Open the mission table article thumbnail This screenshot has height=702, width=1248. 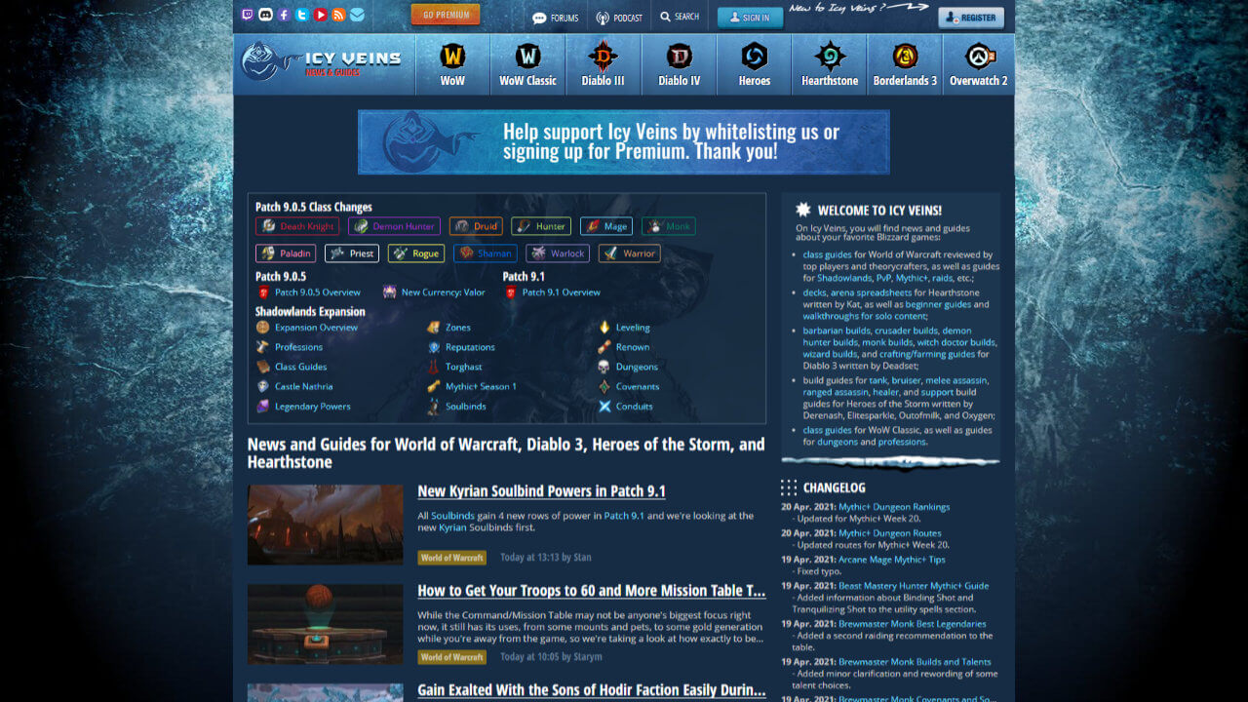tap(325, 624)
